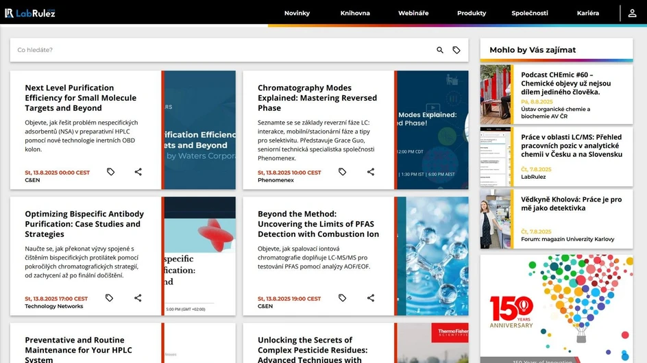The height and width of the screenshot is (363, 647).
Task: Click the Waters Corporation webinar thumbnail
Action: [x=199, y=130]
